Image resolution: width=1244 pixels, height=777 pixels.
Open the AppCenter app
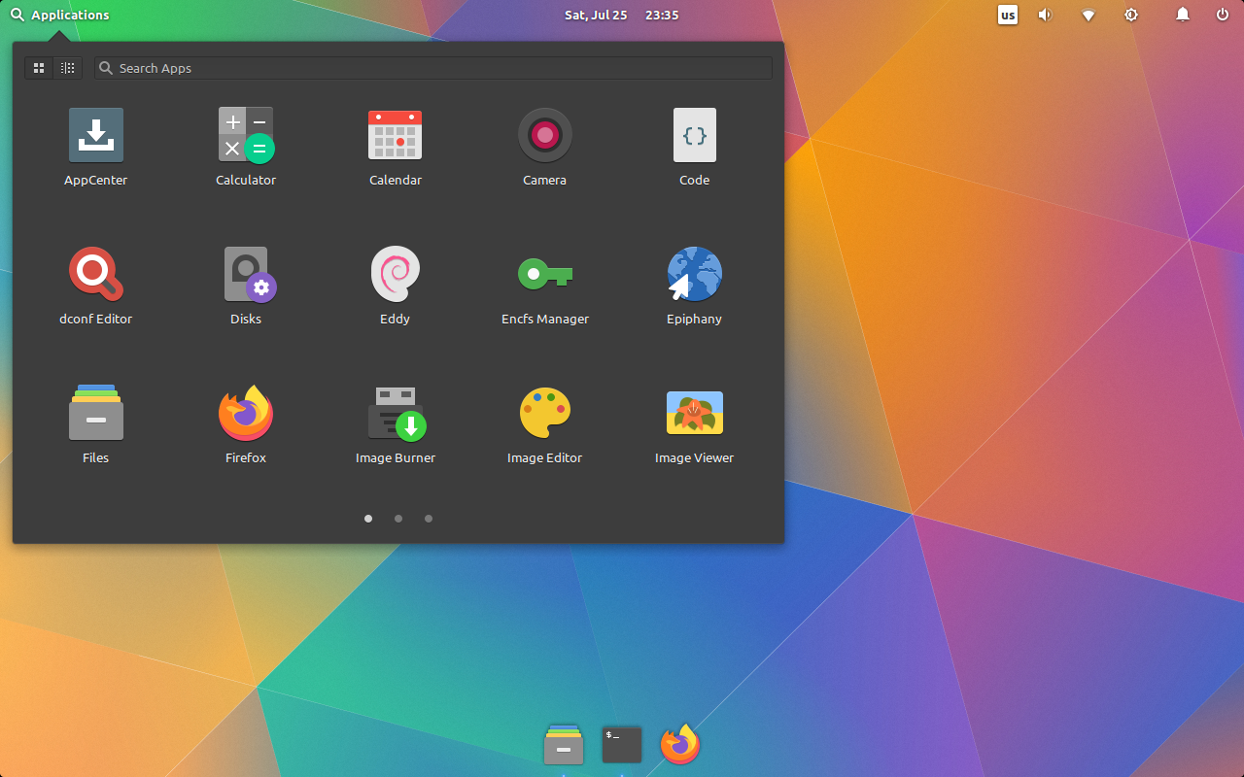pyautogui.click(x=96, y=135)
